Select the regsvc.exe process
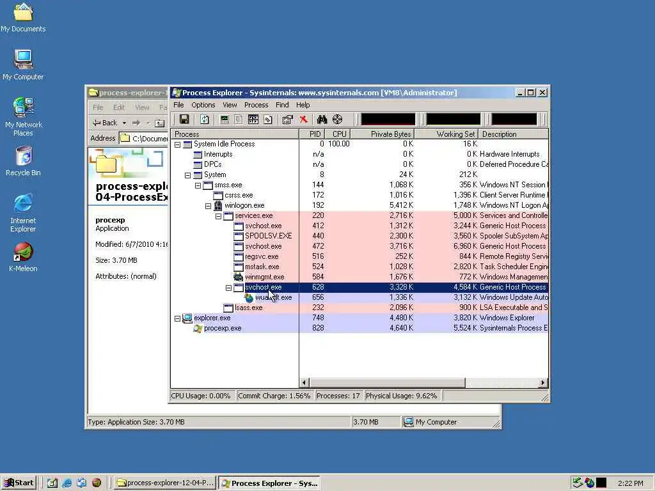The height and width of the screenshot is (491, 655). pos(359,256)
